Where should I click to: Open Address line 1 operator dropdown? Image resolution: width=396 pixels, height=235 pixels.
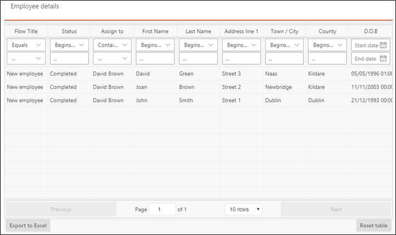coord(241,45)
